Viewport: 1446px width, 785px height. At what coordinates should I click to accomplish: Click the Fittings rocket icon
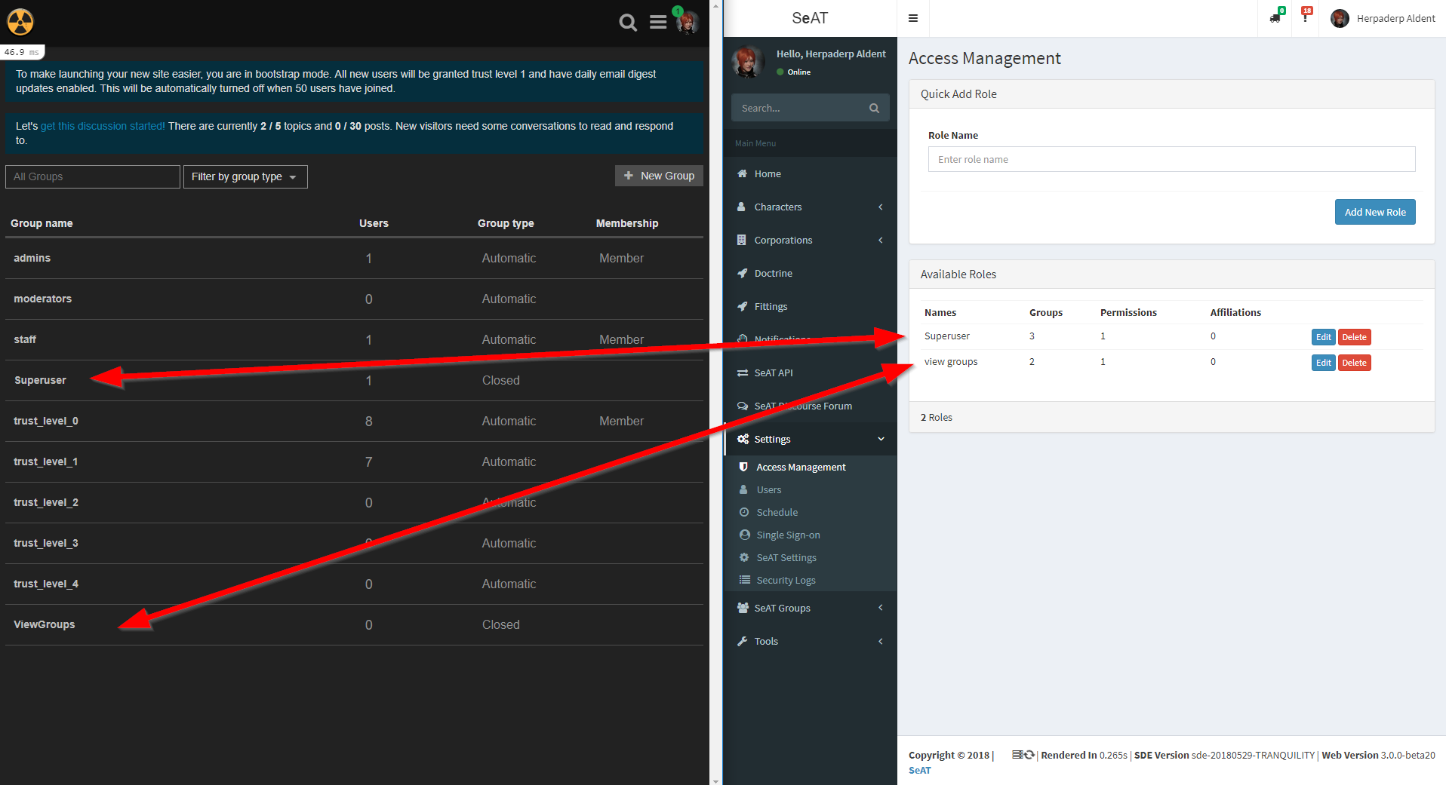742,306
